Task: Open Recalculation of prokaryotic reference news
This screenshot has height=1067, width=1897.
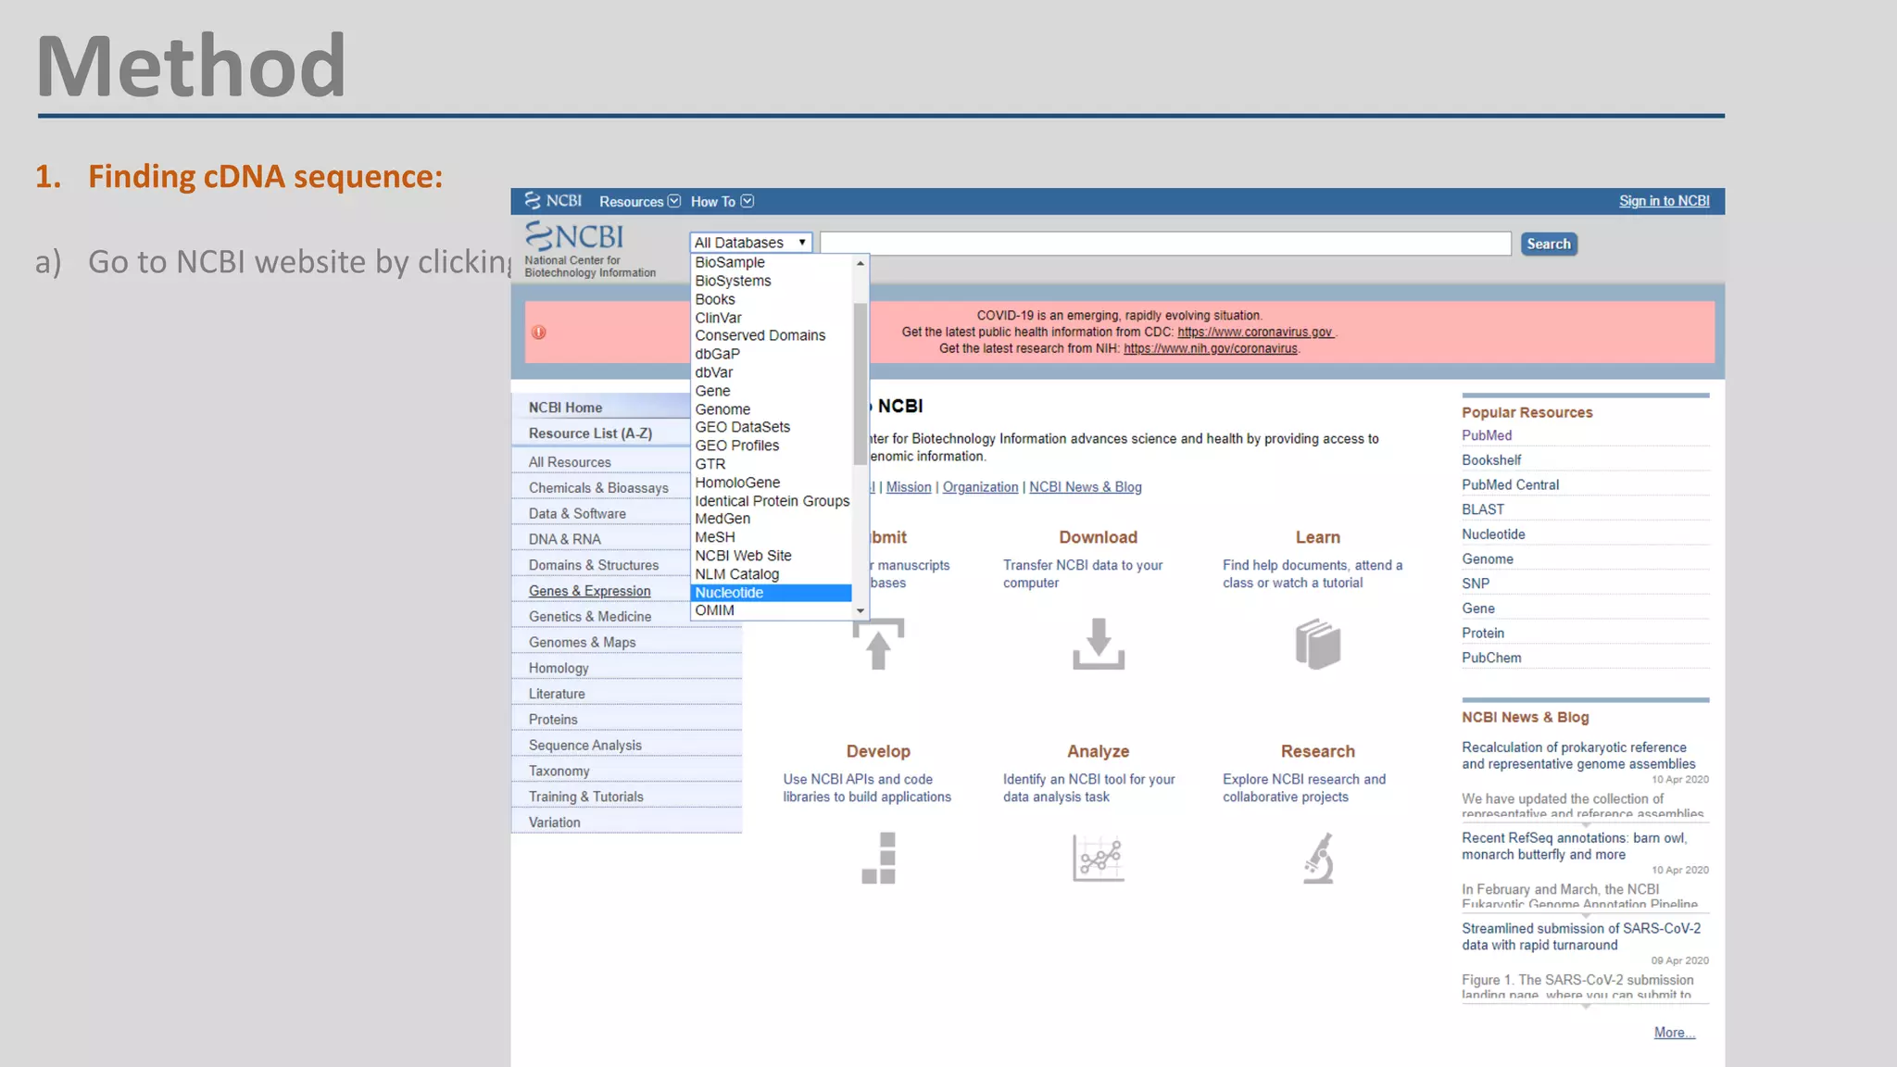Action: (x=1578, y=756)
